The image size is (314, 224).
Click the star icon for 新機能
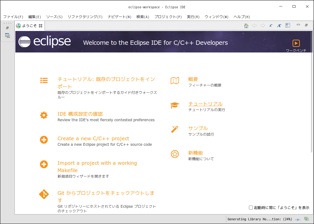(175, 154)
